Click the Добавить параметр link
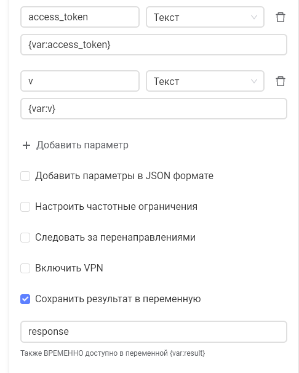This screenshot has height=373, width=299. (x=82, y=145)
